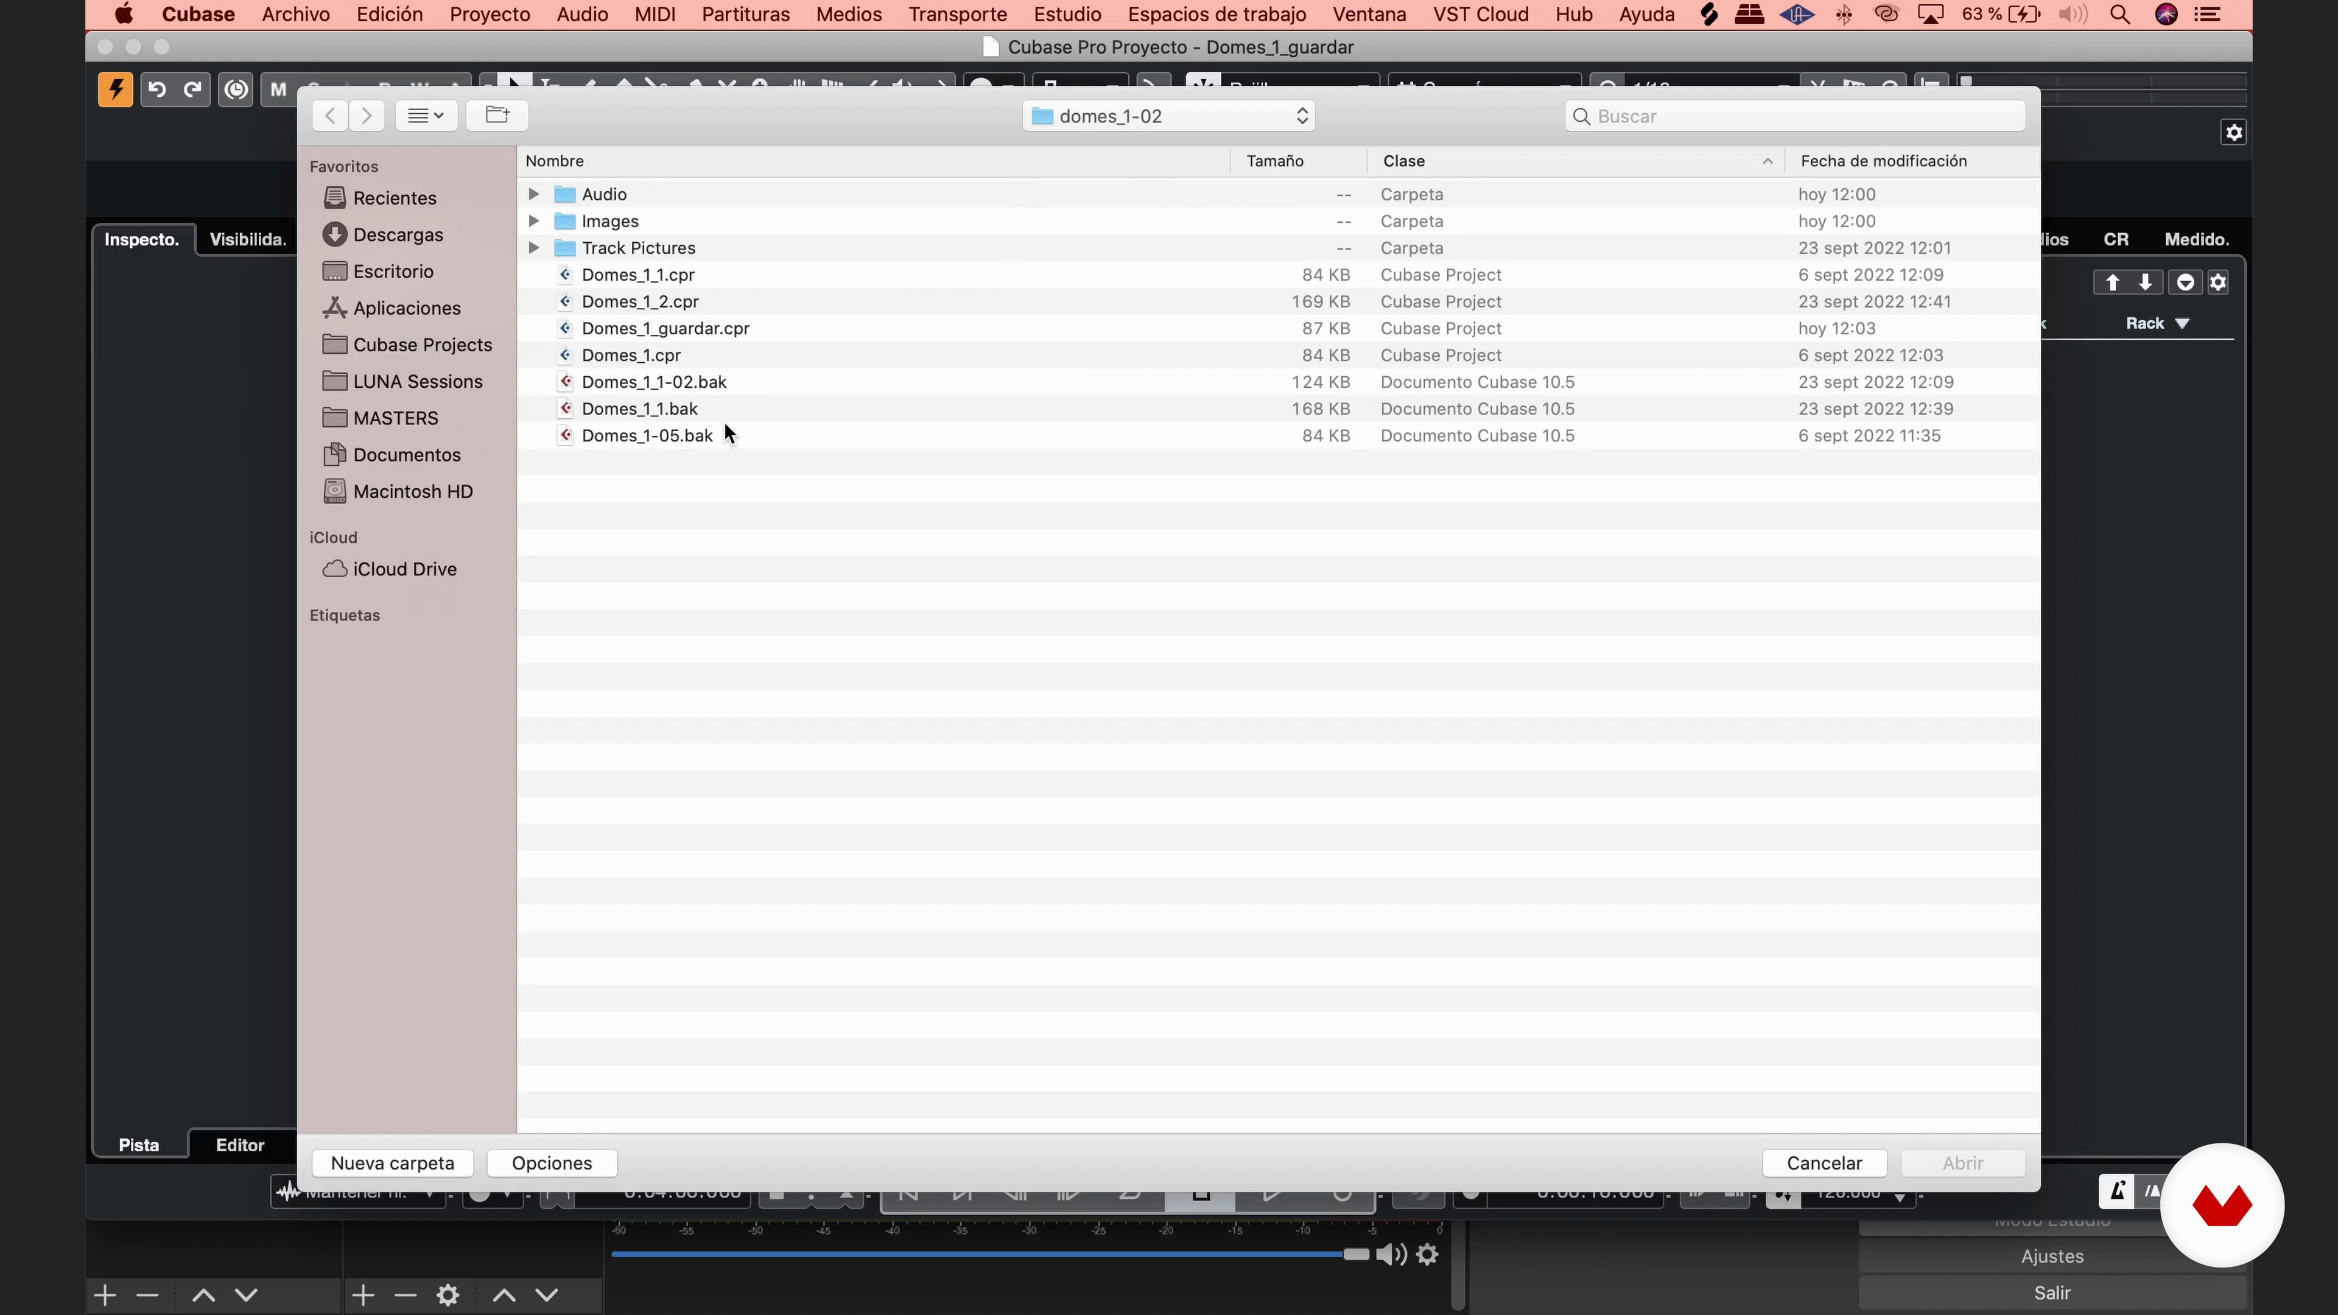Toggle Constrain Delay Compensation lightning button
Image resolution: width=2338 pixels, height=1315 pixels.
click(115, 89)
